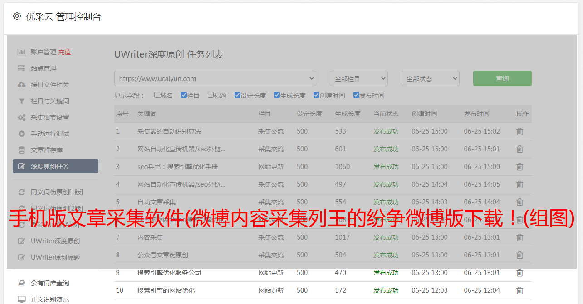The width and height of the screenshot is (583, 304).
Task: Click the 账户管理 bar chart icon
Action: coord(21,52)
